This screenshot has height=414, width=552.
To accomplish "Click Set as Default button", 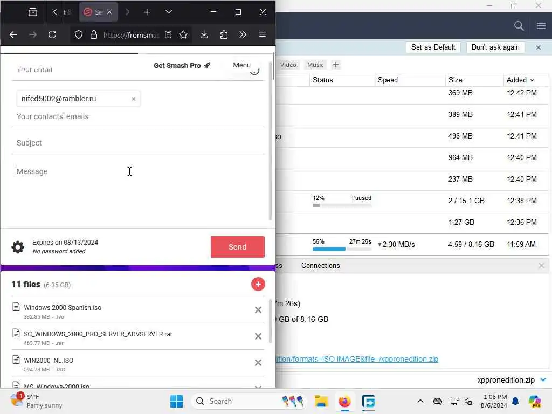I will point(433,47).
